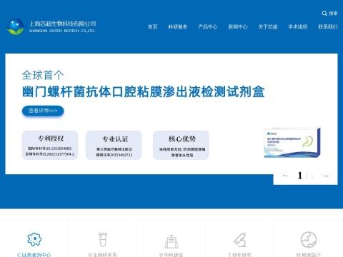
Task: Click the 全球首个 heading text
Action: point(43,75)
